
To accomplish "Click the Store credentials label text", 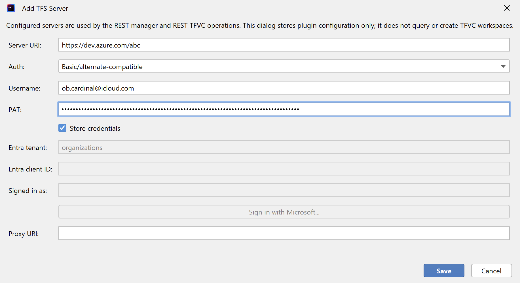I will tap(95, 128).
